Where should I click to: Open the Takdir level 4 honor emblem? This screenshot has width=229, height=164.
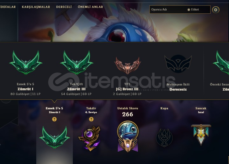pos(89,138)
